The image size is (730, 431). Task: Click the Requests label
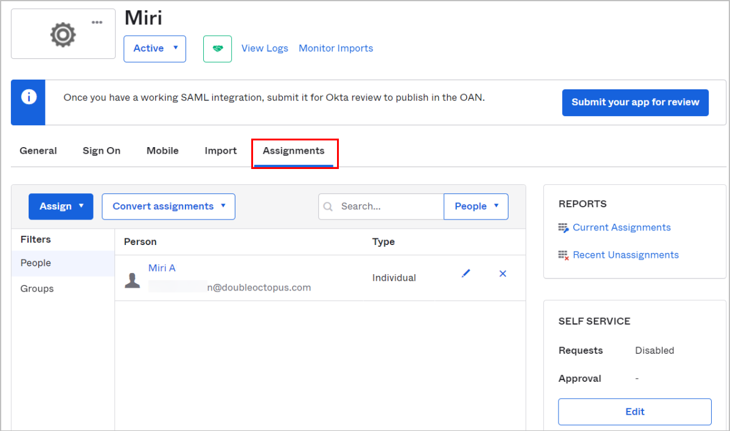coord(581,351)
